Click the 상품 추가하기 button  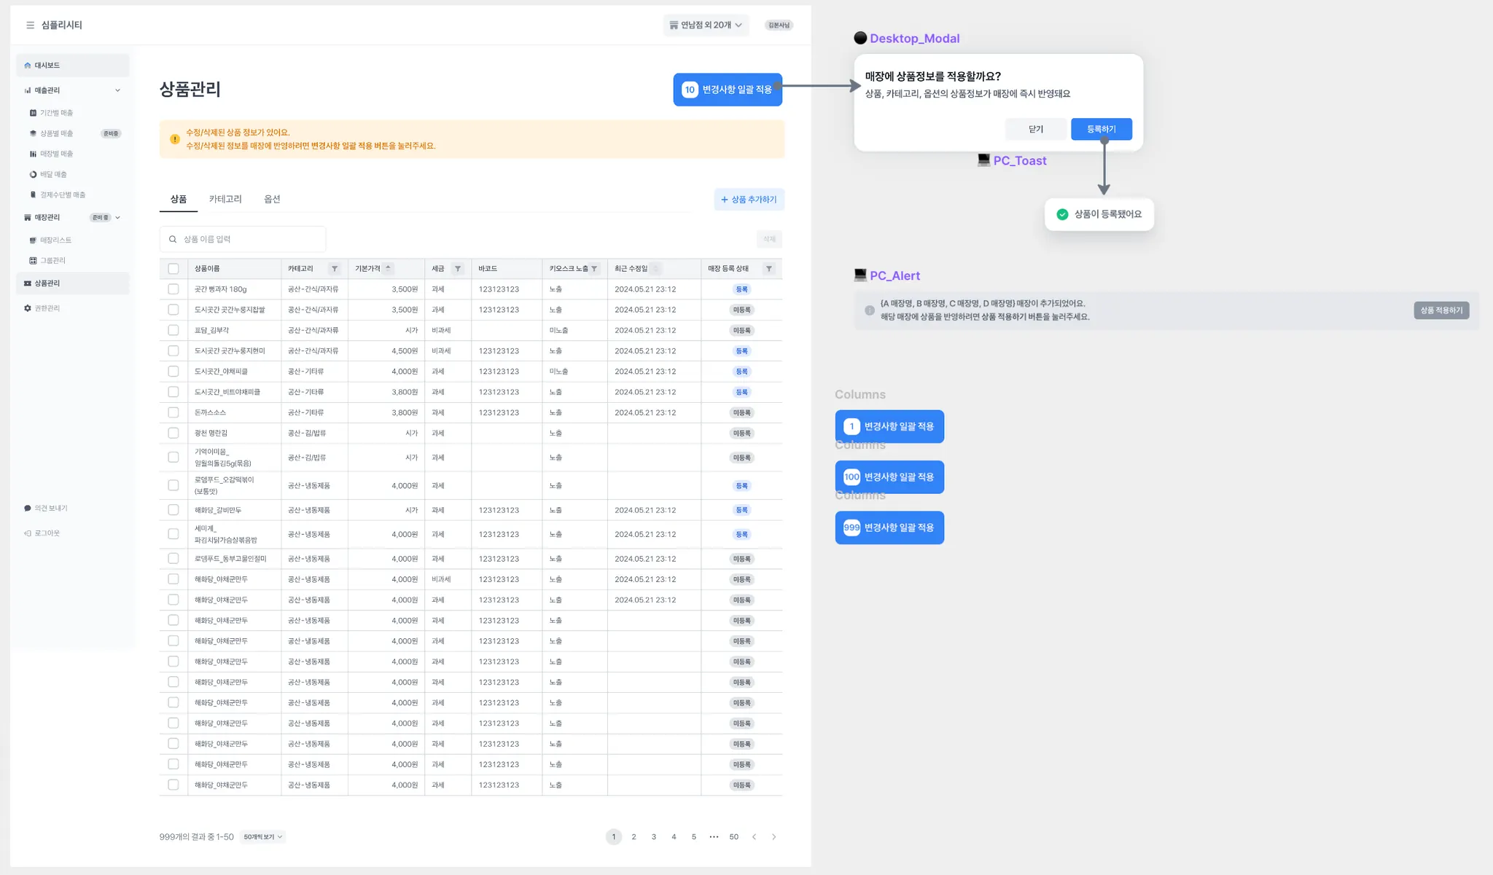coord(749,200)
